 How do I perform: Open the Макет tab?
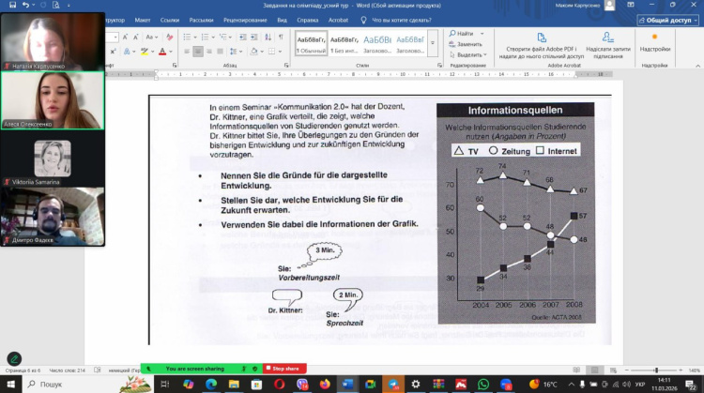143,21
